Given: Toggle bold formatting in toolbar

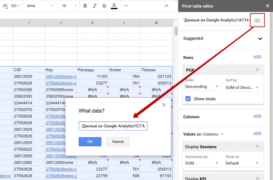Looking at the screenshot, I should pos(85,6).
